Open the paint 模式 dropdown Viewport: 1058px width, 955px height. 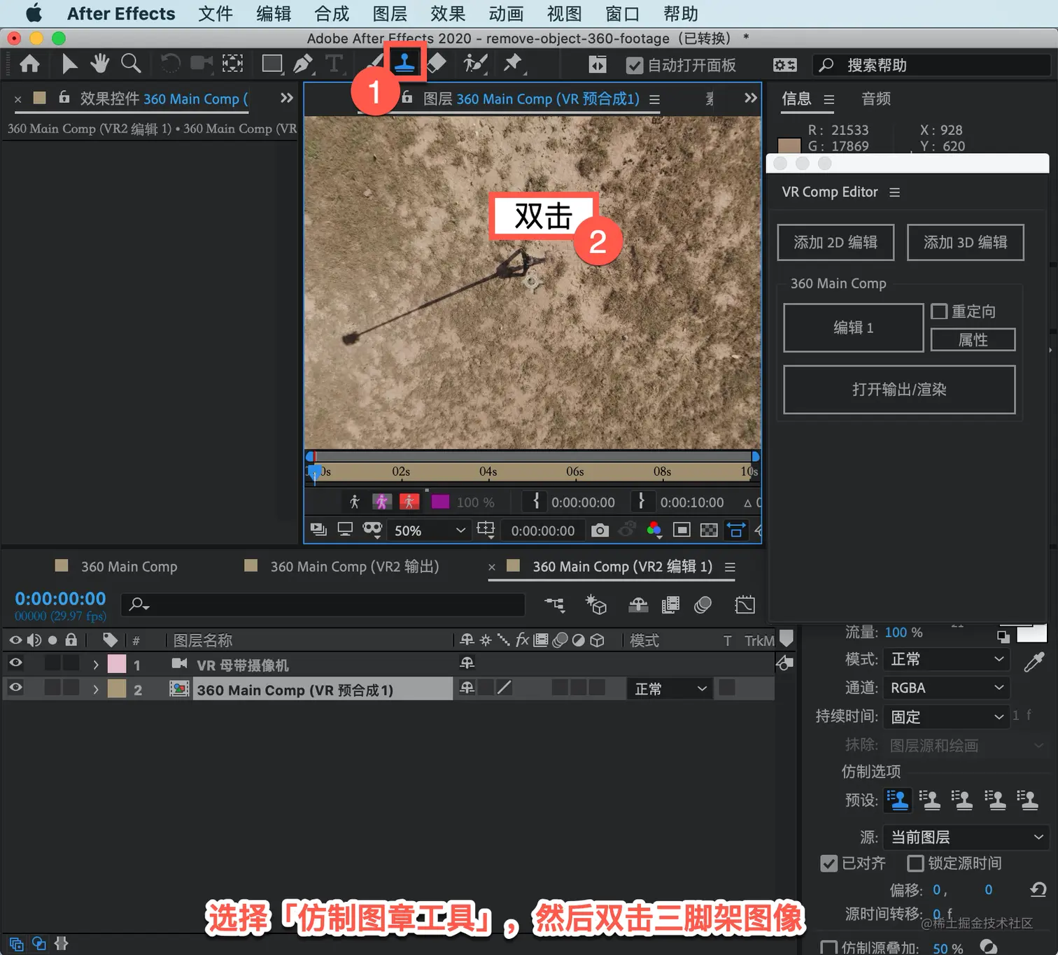(x=946, y=659)
